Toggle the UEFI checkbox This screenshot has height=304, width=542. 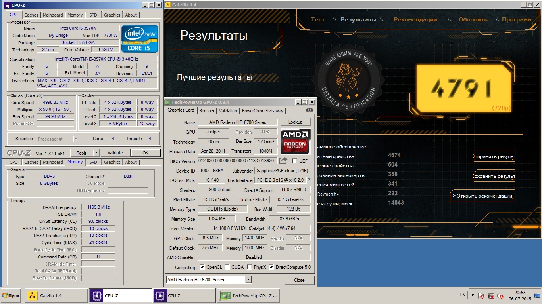[x=294, y=161]
